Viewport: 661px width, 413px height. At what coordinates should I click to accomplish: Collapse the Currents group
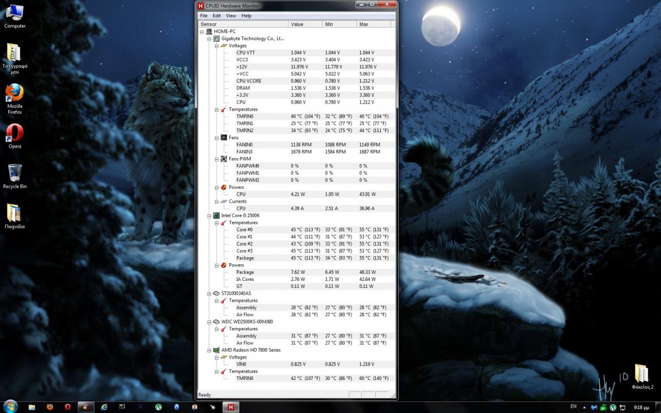coord(216,202)
